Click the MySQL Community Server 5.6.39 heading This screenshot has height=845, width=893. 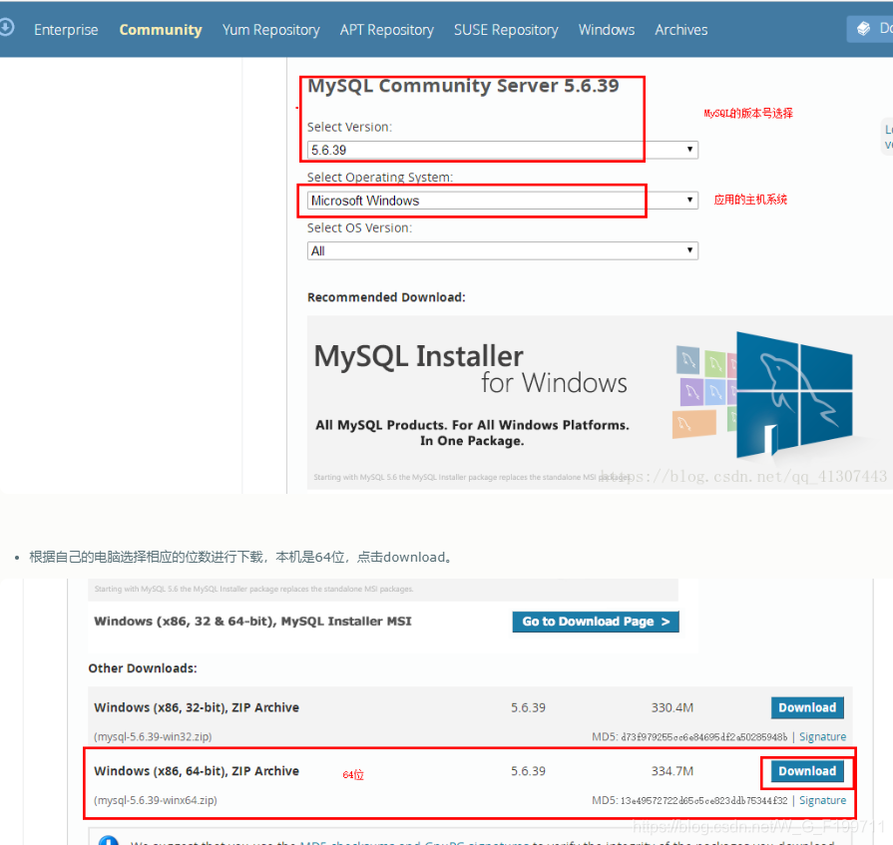(463, 86)
